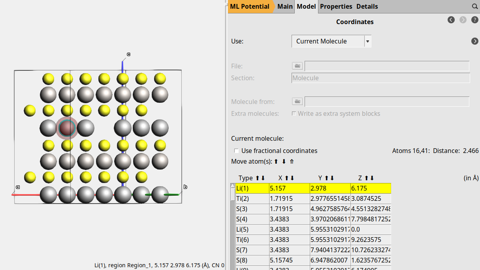The image size is (480, 270).
Task: Click the Section text field
Action: tap(380, 78)
